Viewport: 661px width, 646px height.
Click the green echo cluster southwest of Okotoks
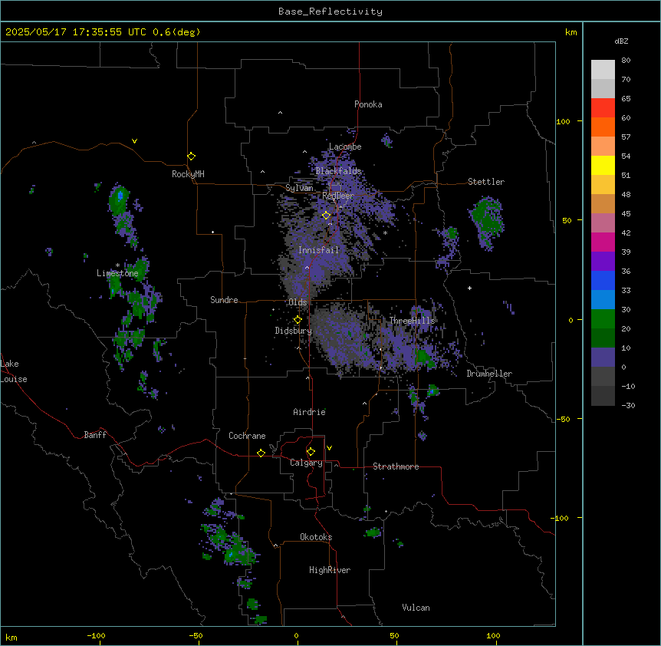230,544
